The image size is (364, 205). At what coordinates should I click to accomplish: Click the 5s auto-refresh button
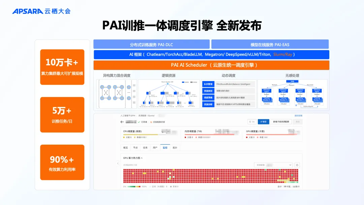[252, 122]
